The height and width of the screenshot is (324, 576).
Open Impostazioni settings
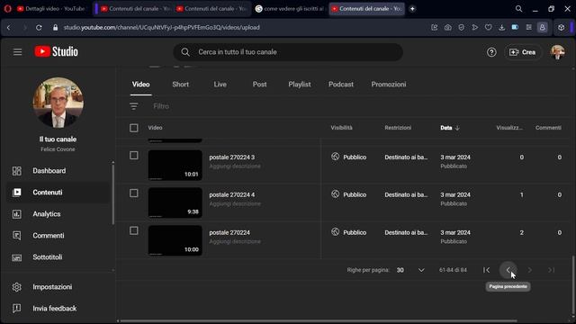click(x=58, y=287)
